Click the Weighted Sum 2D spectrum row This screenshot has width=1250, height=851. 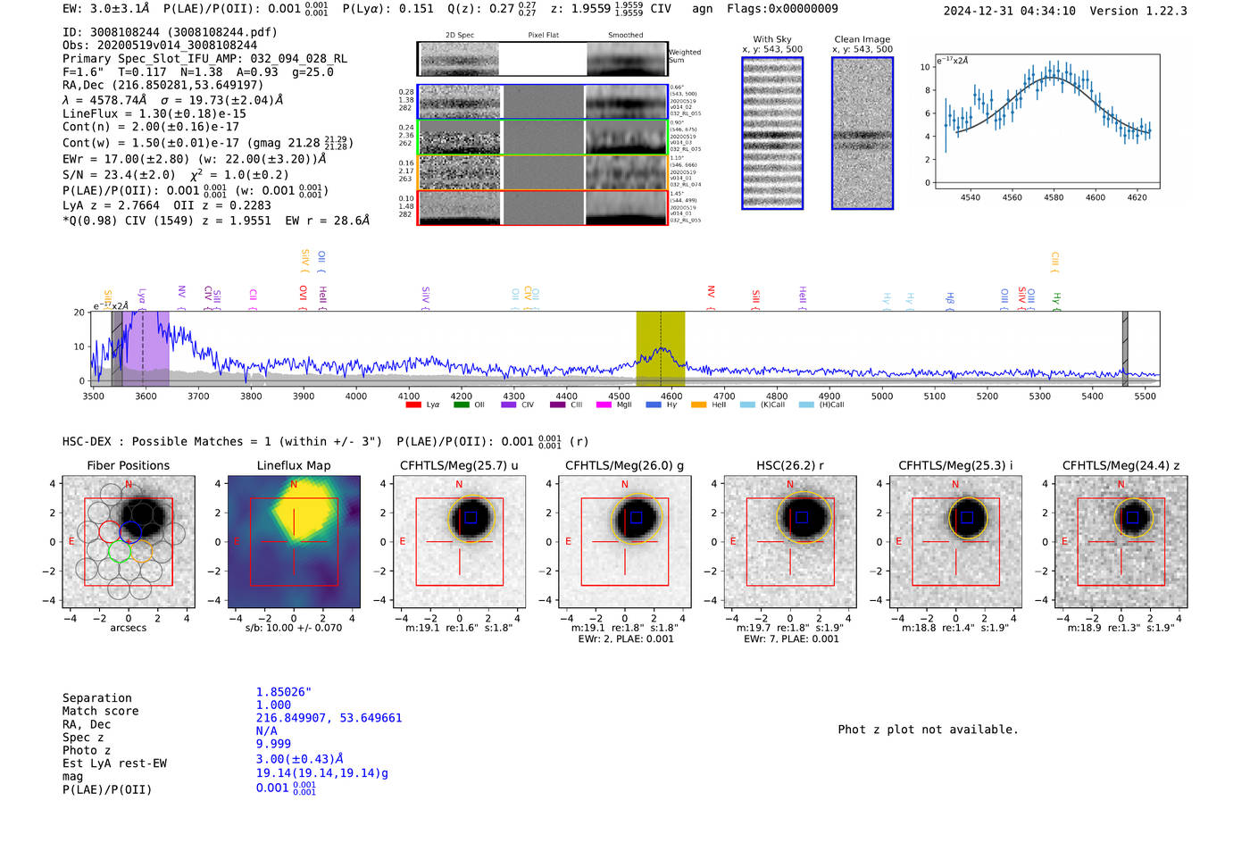tap(543, 59)
